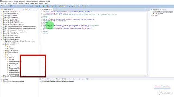Open the File menu
The image size is (174, 97).
(x=2, y=3)
